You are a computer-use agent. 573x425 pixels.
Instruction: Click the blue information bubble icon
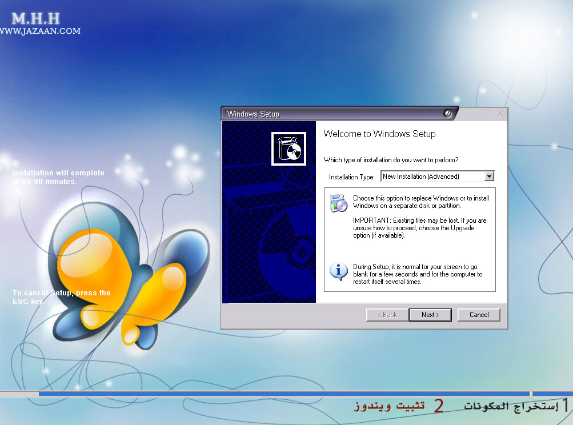pyautogui.click(x=339, y=272)
